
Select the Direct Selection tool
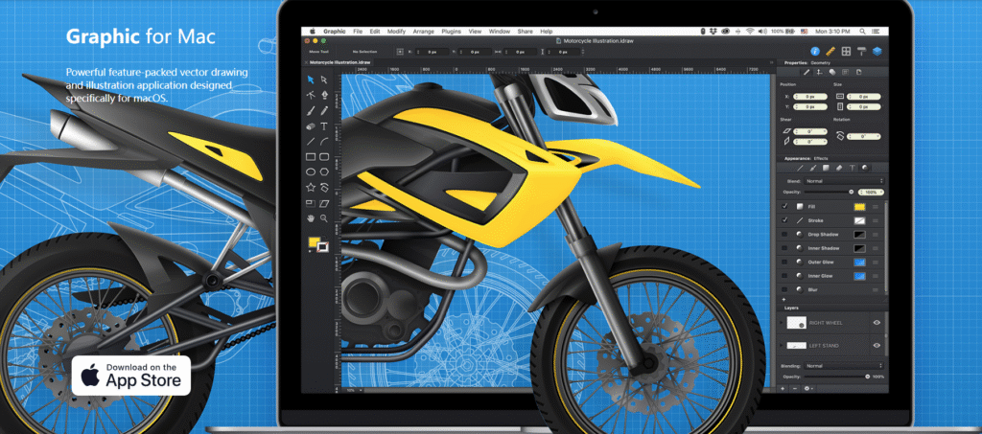point(324,80)
